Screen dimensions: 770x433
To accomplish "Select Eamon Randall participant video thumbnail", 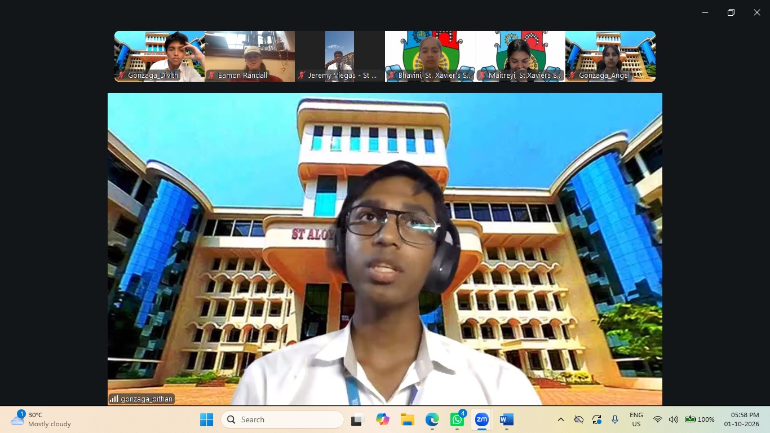I will click(x=250, y=56).
